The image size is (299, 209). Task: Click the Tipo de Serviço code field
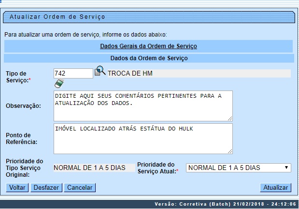pos(73,73)
